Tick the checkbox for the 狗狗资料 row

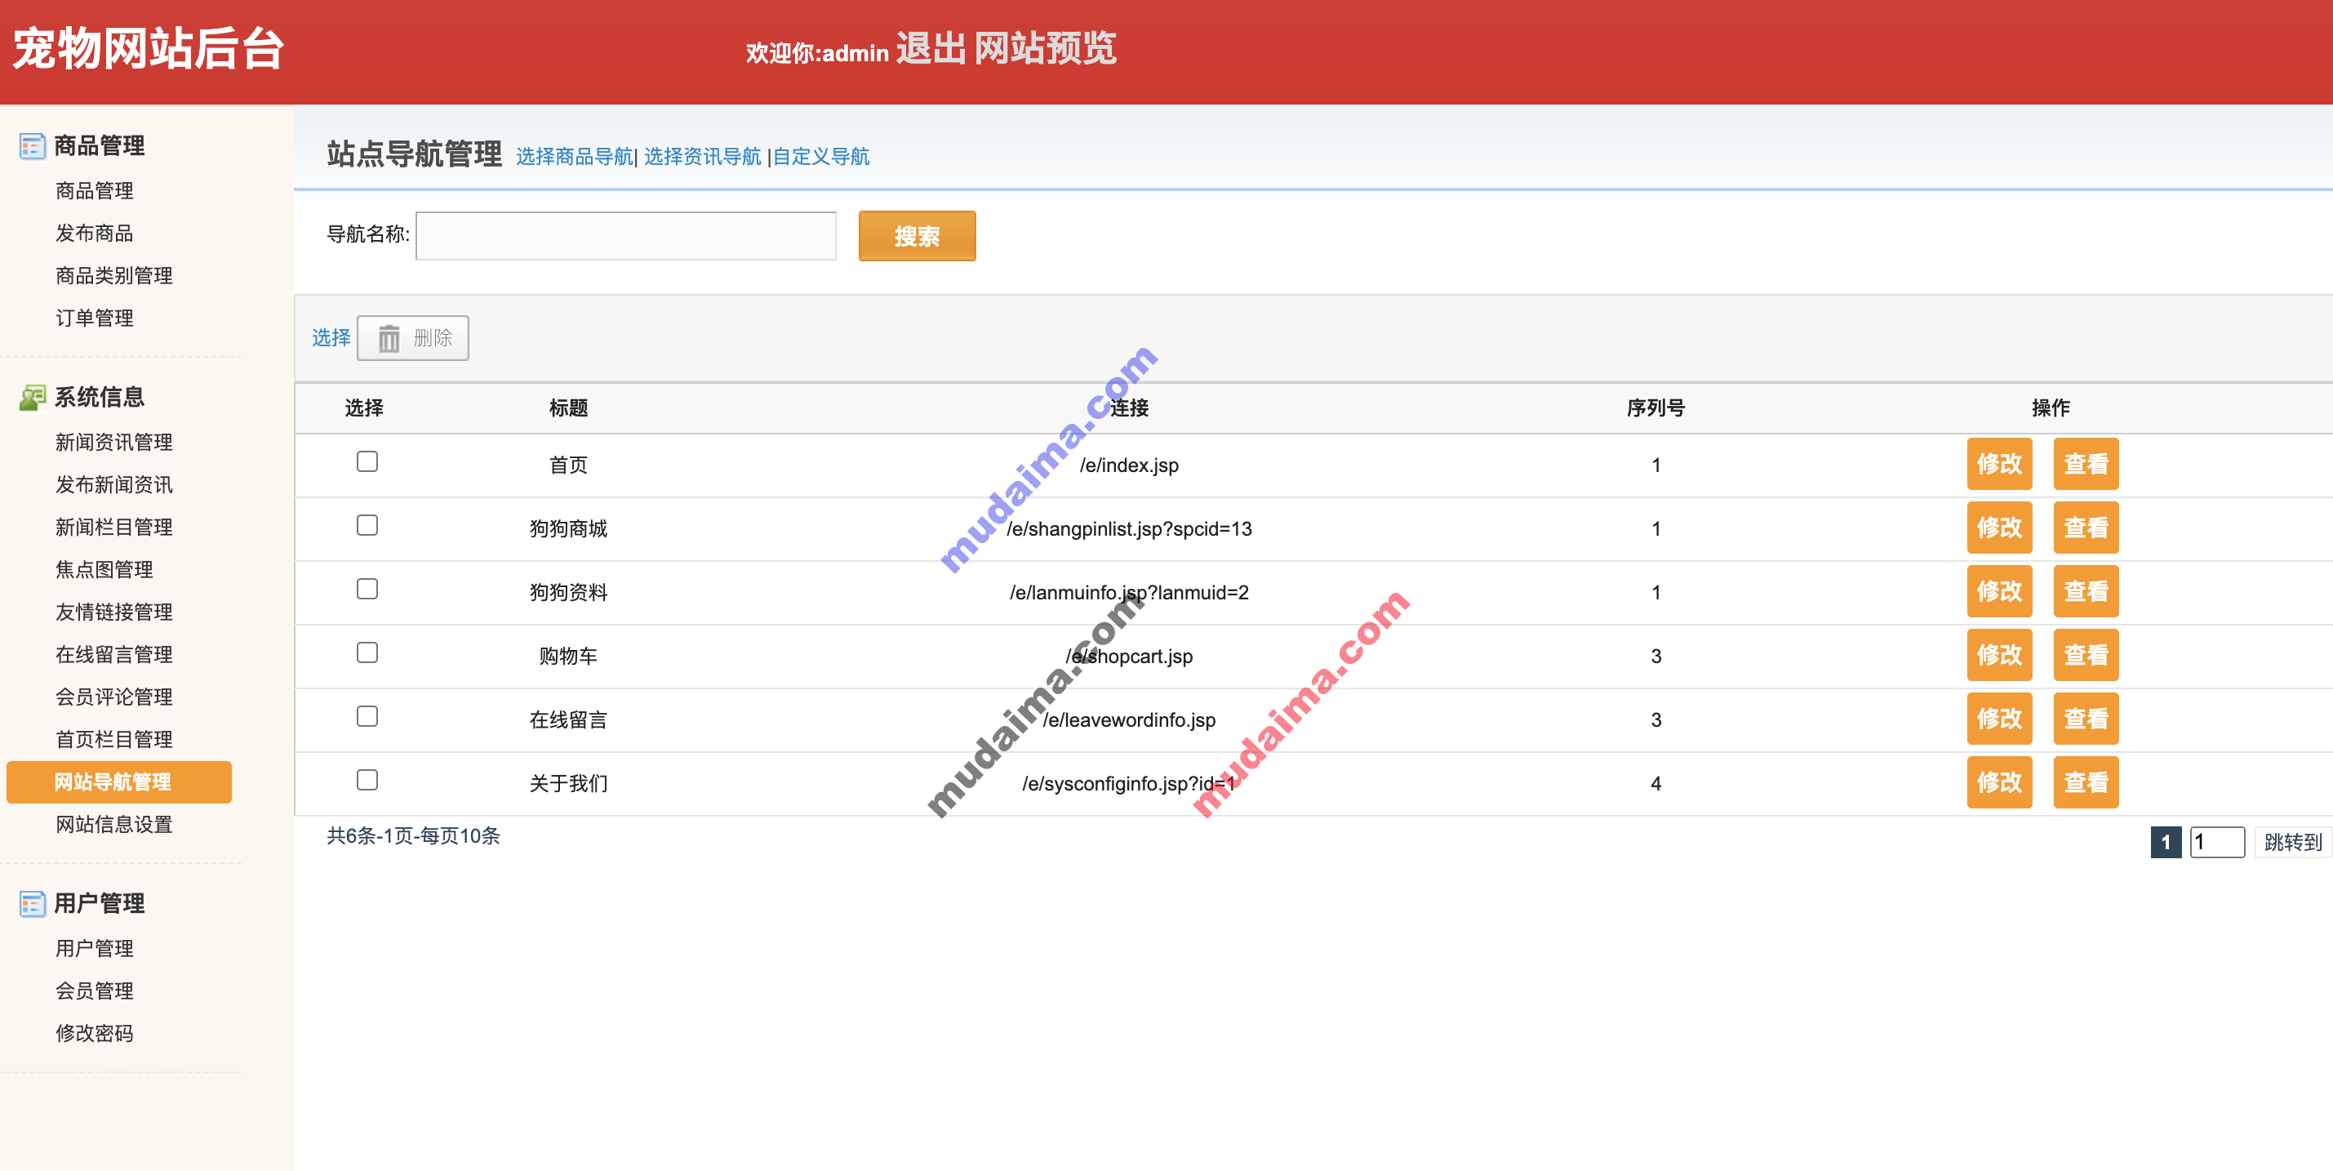(x=367, y=589)
